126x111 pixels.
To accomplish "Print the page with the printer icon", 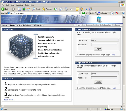I will point(67,9).
